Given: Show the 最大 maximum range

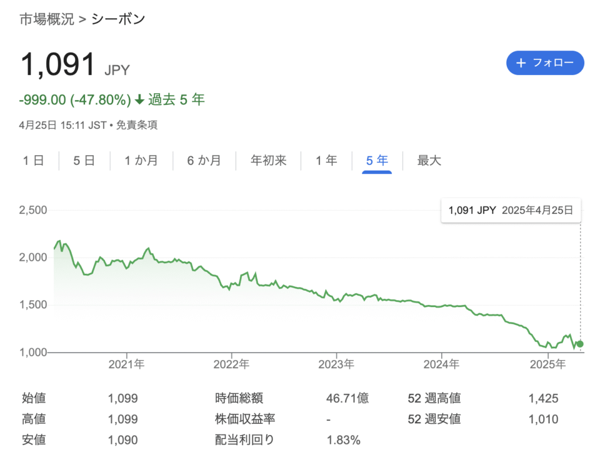Looking at the screenshot, I should tap(429, 160).
